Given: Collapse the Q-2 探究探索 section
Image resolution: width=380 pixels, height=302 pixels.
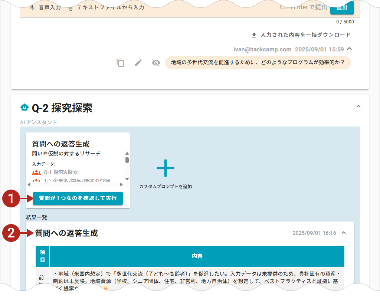Looking at the screenshot, I should pos(358,106).
